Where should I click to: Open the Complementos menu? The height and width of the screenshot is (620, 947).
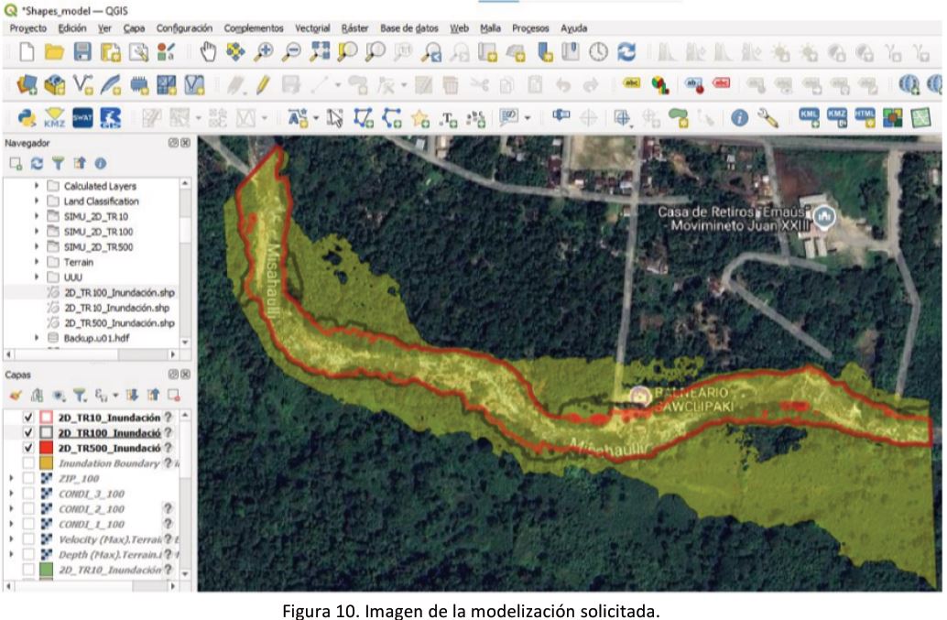point(253,28)
